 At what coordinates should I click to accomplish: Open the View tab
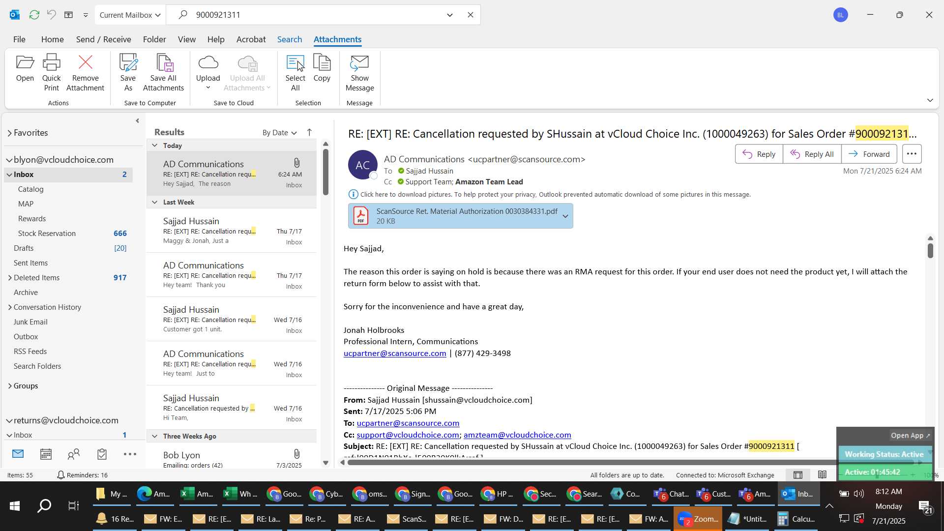(186, 39)
